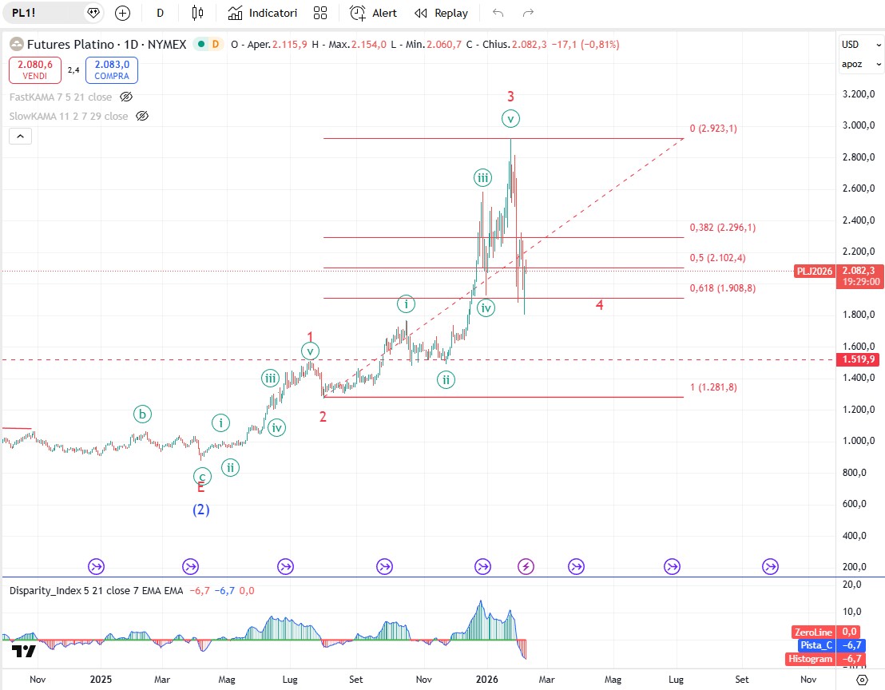Toggle visibility of the FastKAMA indicator

[x=126, y=97]
